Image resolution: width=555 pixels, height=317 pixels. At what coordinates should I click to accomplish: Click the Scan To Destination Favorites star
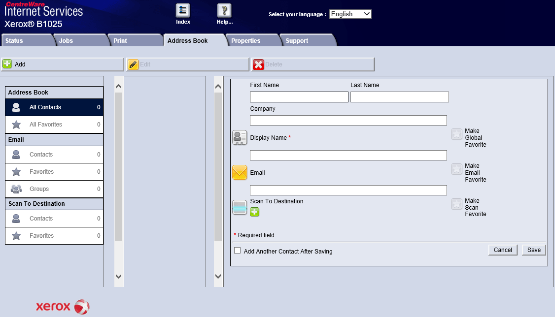click(x=16, y=236)
